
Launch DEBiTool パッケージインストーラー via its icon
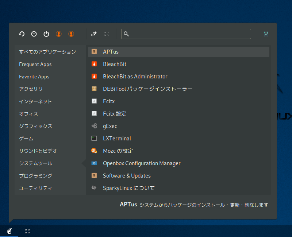pyautogui.click(x=94, y=89)
